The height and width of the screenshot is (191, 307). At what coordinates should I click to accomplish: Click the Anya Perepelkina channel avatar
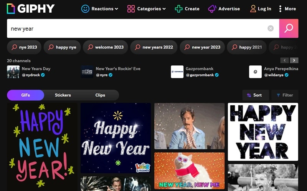[255, 72]
